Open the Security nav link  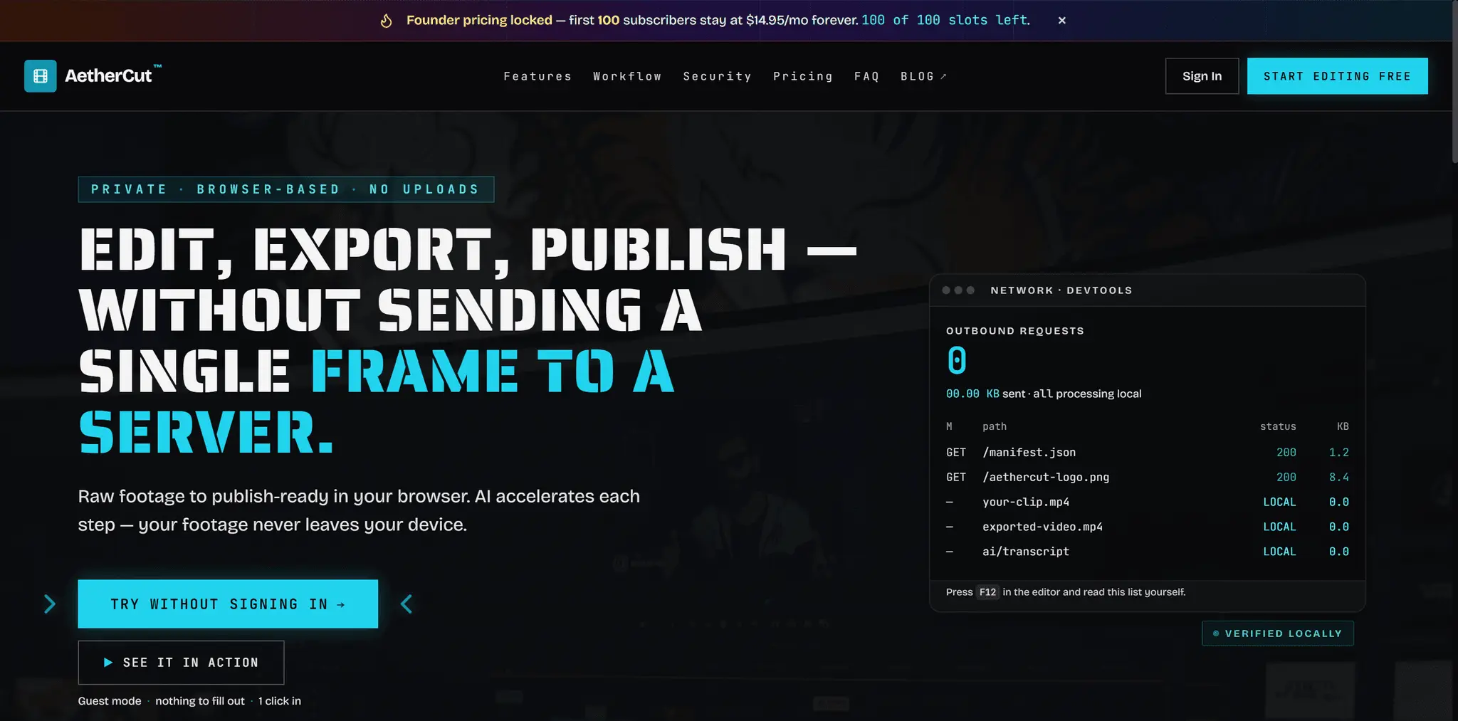click(x=717, y=76)
